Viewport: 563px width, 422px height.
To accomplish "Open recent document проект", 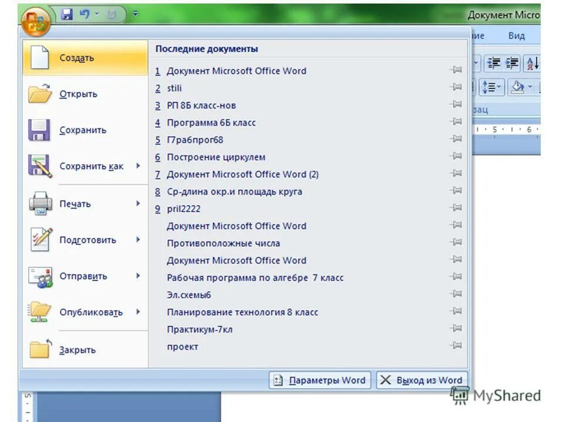I will (x=308, y=346).
